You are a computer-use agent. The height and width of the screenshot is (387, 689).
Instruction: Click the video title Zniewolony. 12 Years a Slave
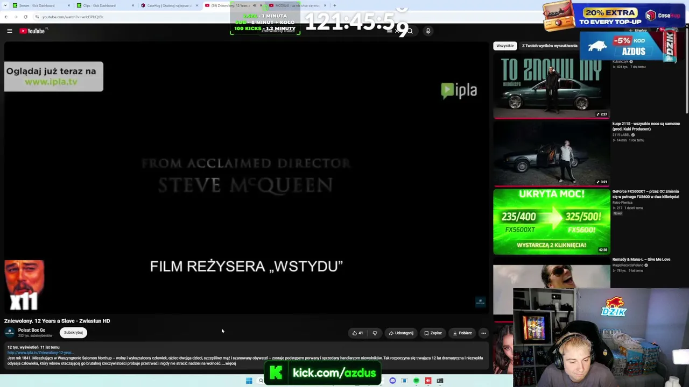coord(57,321)
